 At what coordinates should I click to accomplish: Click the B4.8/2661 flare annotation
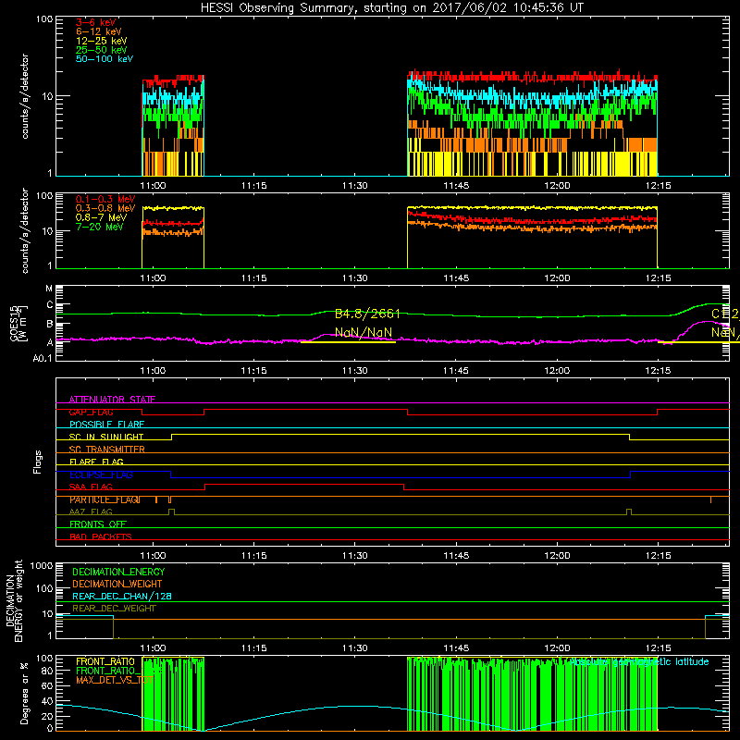tap(367, 314)
